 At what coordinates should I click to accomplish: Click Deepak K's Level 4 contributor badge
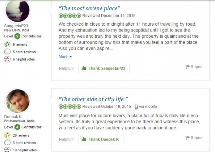point(17,127)
